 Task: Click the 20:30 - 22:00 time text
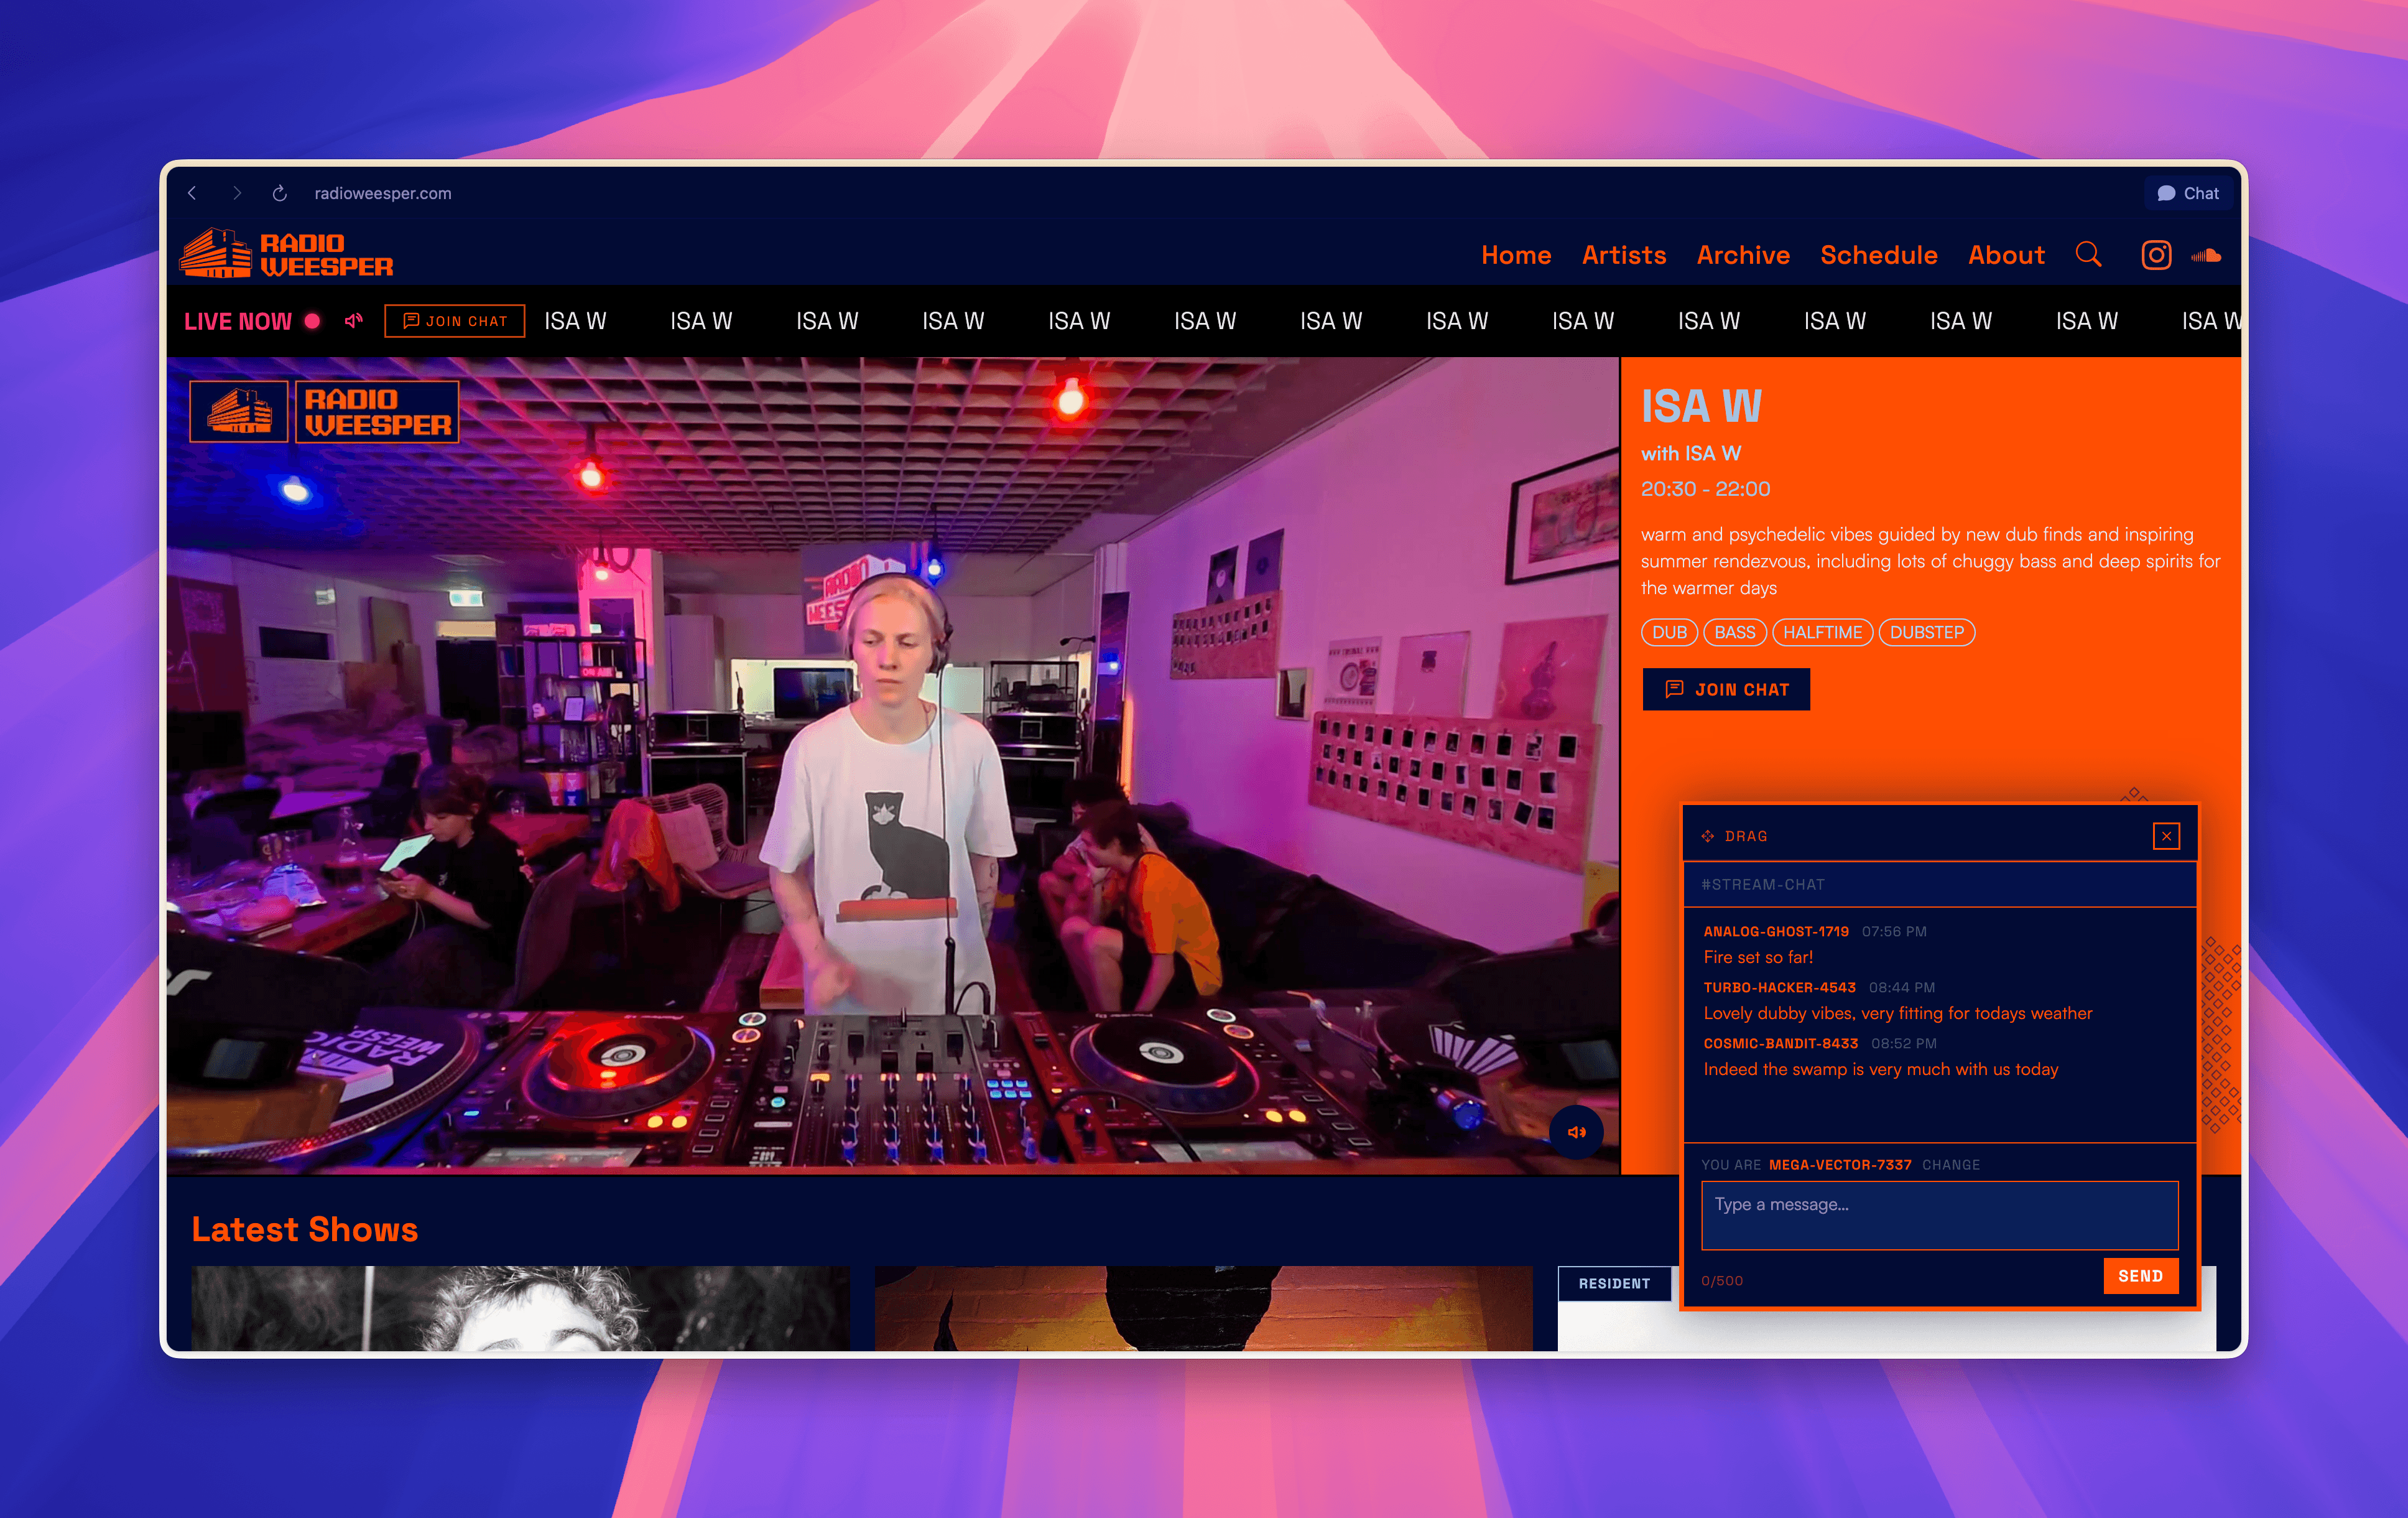[x=1705, y=488]
